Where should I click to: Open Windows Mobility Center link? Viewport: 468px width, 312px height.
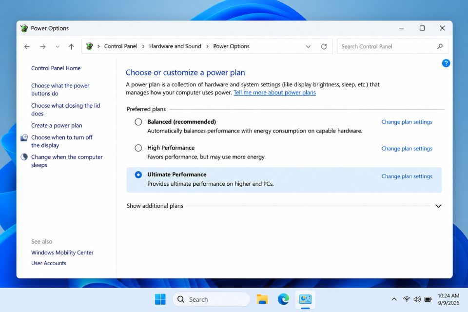click(x=62, y=253)
